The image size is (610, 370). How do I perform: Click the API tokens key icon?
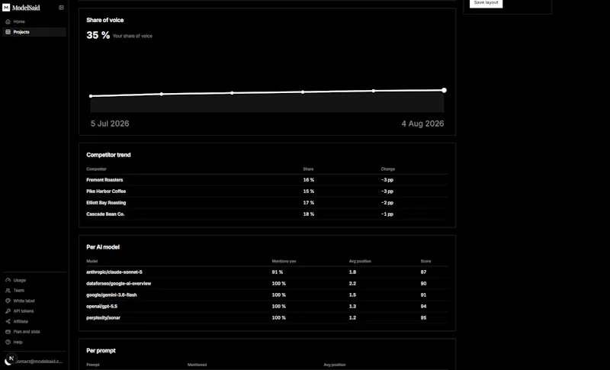click(x=8, y=311)
